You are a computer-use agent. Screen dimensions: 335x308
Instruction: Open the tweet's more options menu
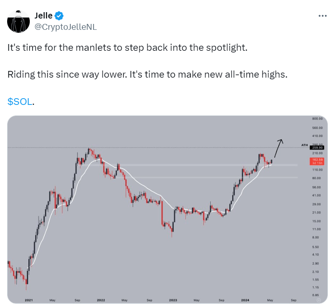[322, 16]
